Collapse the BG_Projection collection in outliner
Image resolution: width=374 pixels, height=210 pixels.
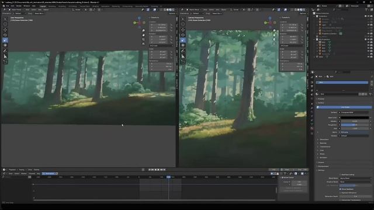tap(315, 39)
